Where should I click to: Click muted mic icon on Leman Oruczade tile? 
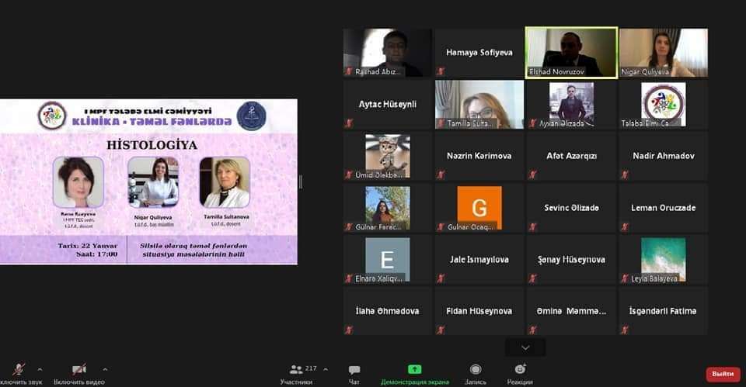(x=625, y=227)
